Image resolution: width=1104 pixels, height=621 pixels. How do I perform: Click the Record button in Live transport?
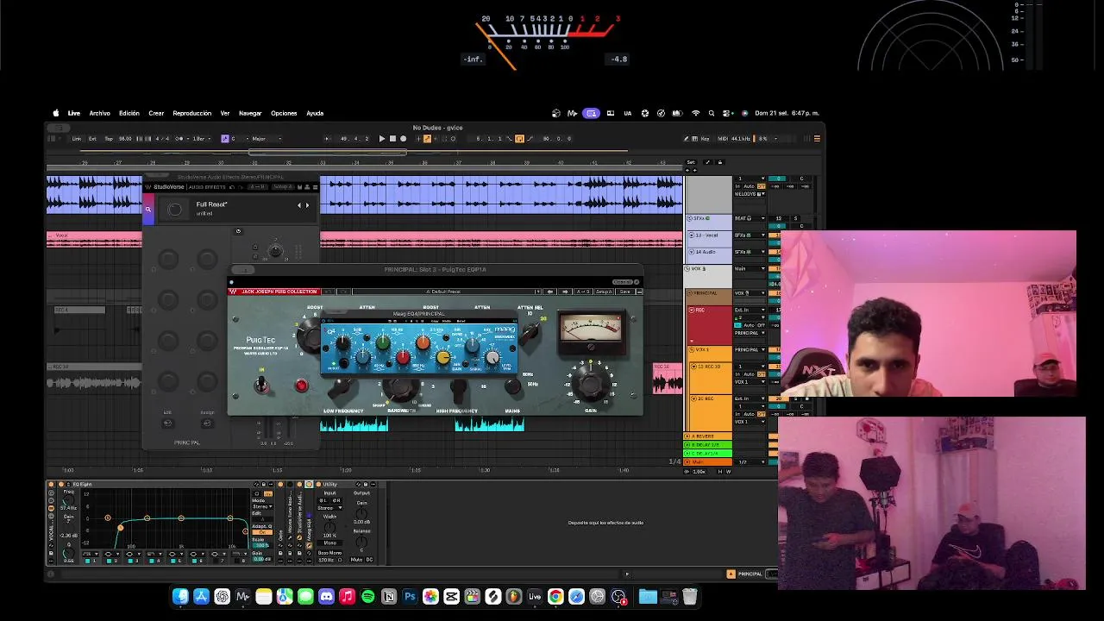click(403, 138)
